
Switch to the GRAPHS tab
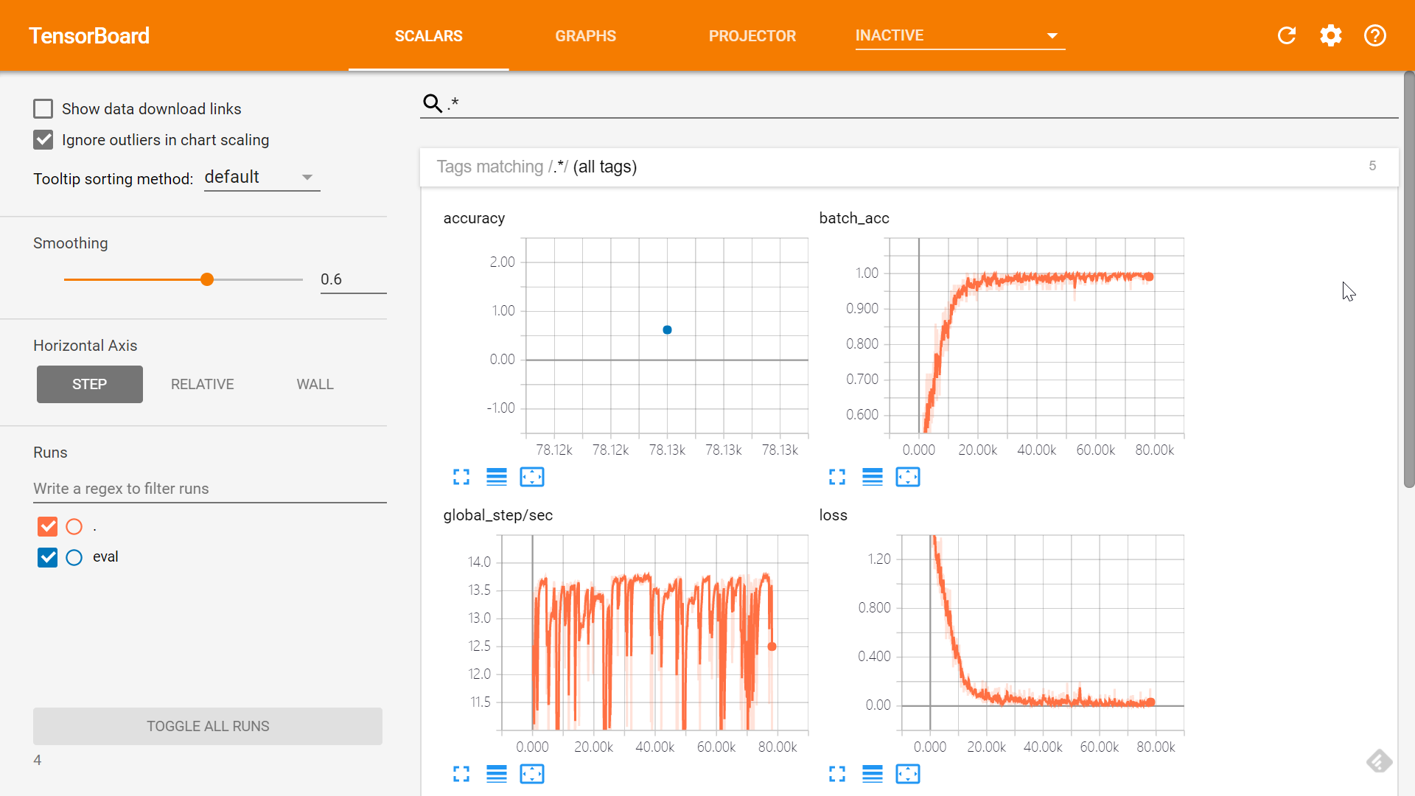[585, 35]
